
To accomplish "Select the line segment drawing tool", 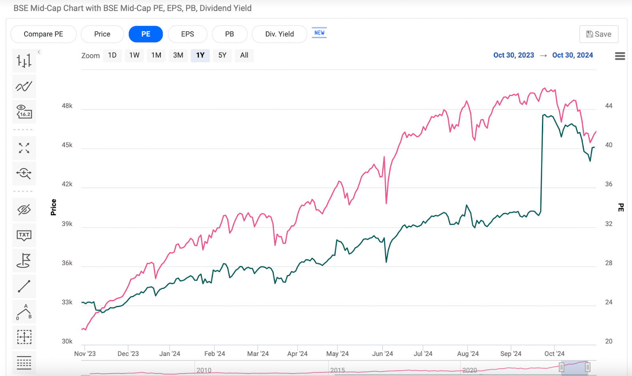I will (x=24, y=286).
